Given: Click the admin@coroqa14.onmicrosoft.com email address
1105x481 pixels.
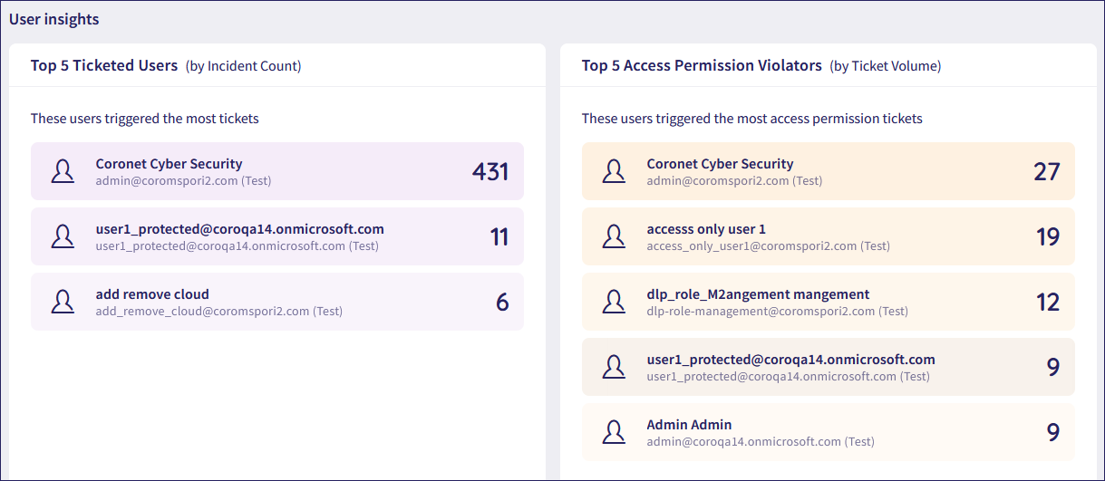Looking at the screenshot, I should 743,441.
